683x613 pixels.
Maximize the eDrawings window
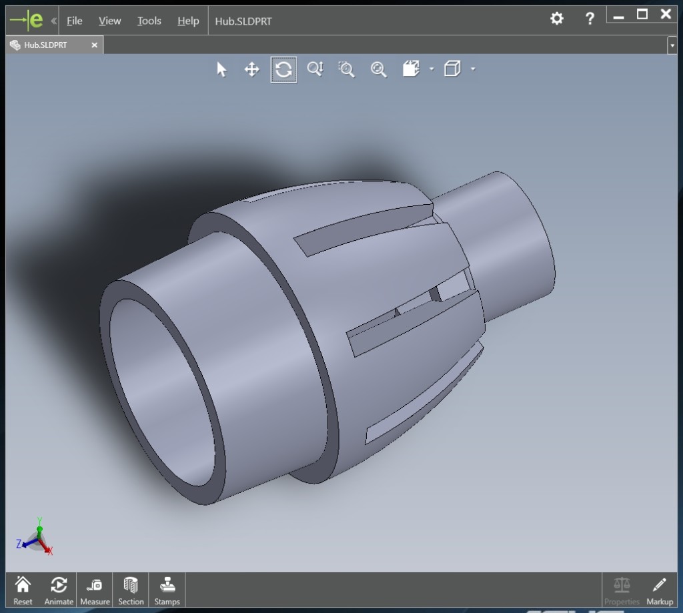coord(642,15)
